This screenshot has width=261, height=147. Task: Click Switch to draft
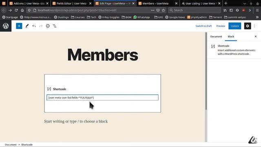tap(203, 26)
